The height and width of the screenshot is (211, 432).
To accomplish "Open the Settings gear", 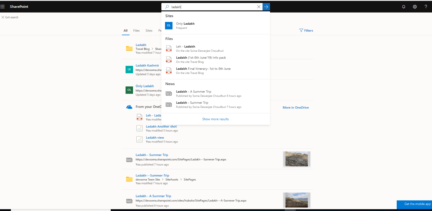I will 415,7.
